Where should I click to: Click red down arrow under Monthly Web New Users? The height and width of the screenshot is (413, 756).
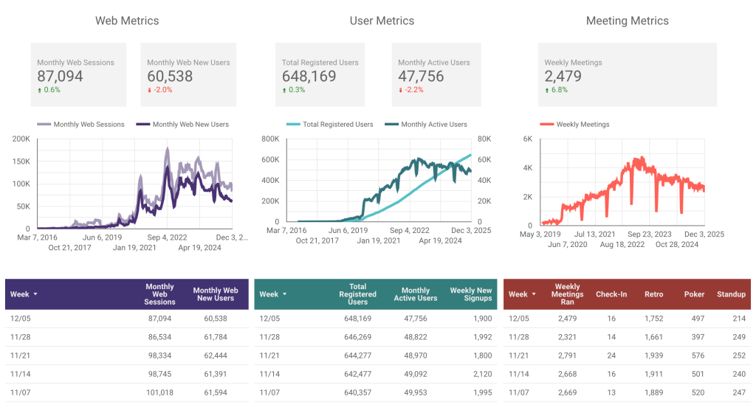coord(149,90)
